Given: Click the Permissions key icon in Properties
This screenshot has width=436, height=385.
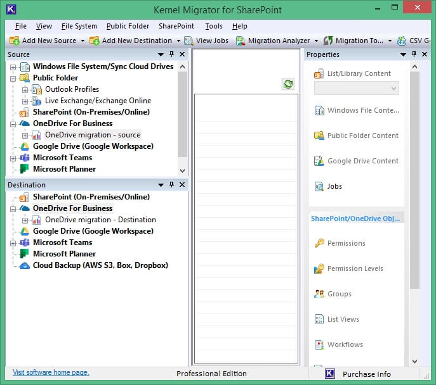Looking at the screenshot, I should point(319,243).
